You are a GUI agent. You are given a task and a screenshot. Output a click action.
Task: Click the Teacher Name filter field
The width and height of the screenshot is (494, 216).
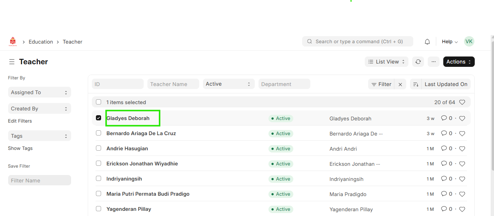coord(173,84)
